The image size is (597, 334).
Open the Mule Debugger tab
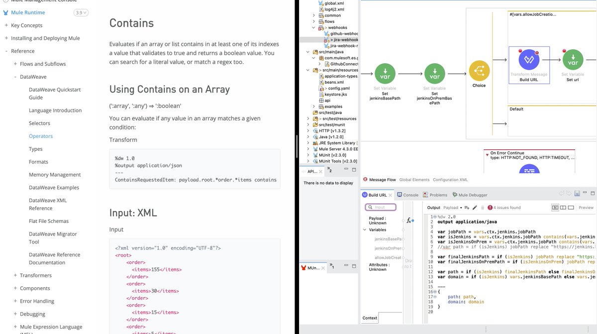469,195
